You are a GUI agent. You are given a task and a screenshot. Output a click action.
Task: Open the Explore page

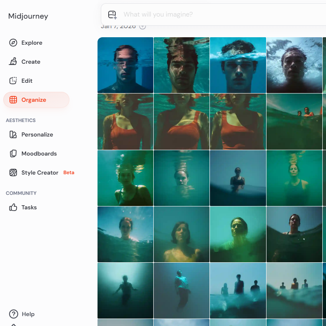tap(32, 43)
